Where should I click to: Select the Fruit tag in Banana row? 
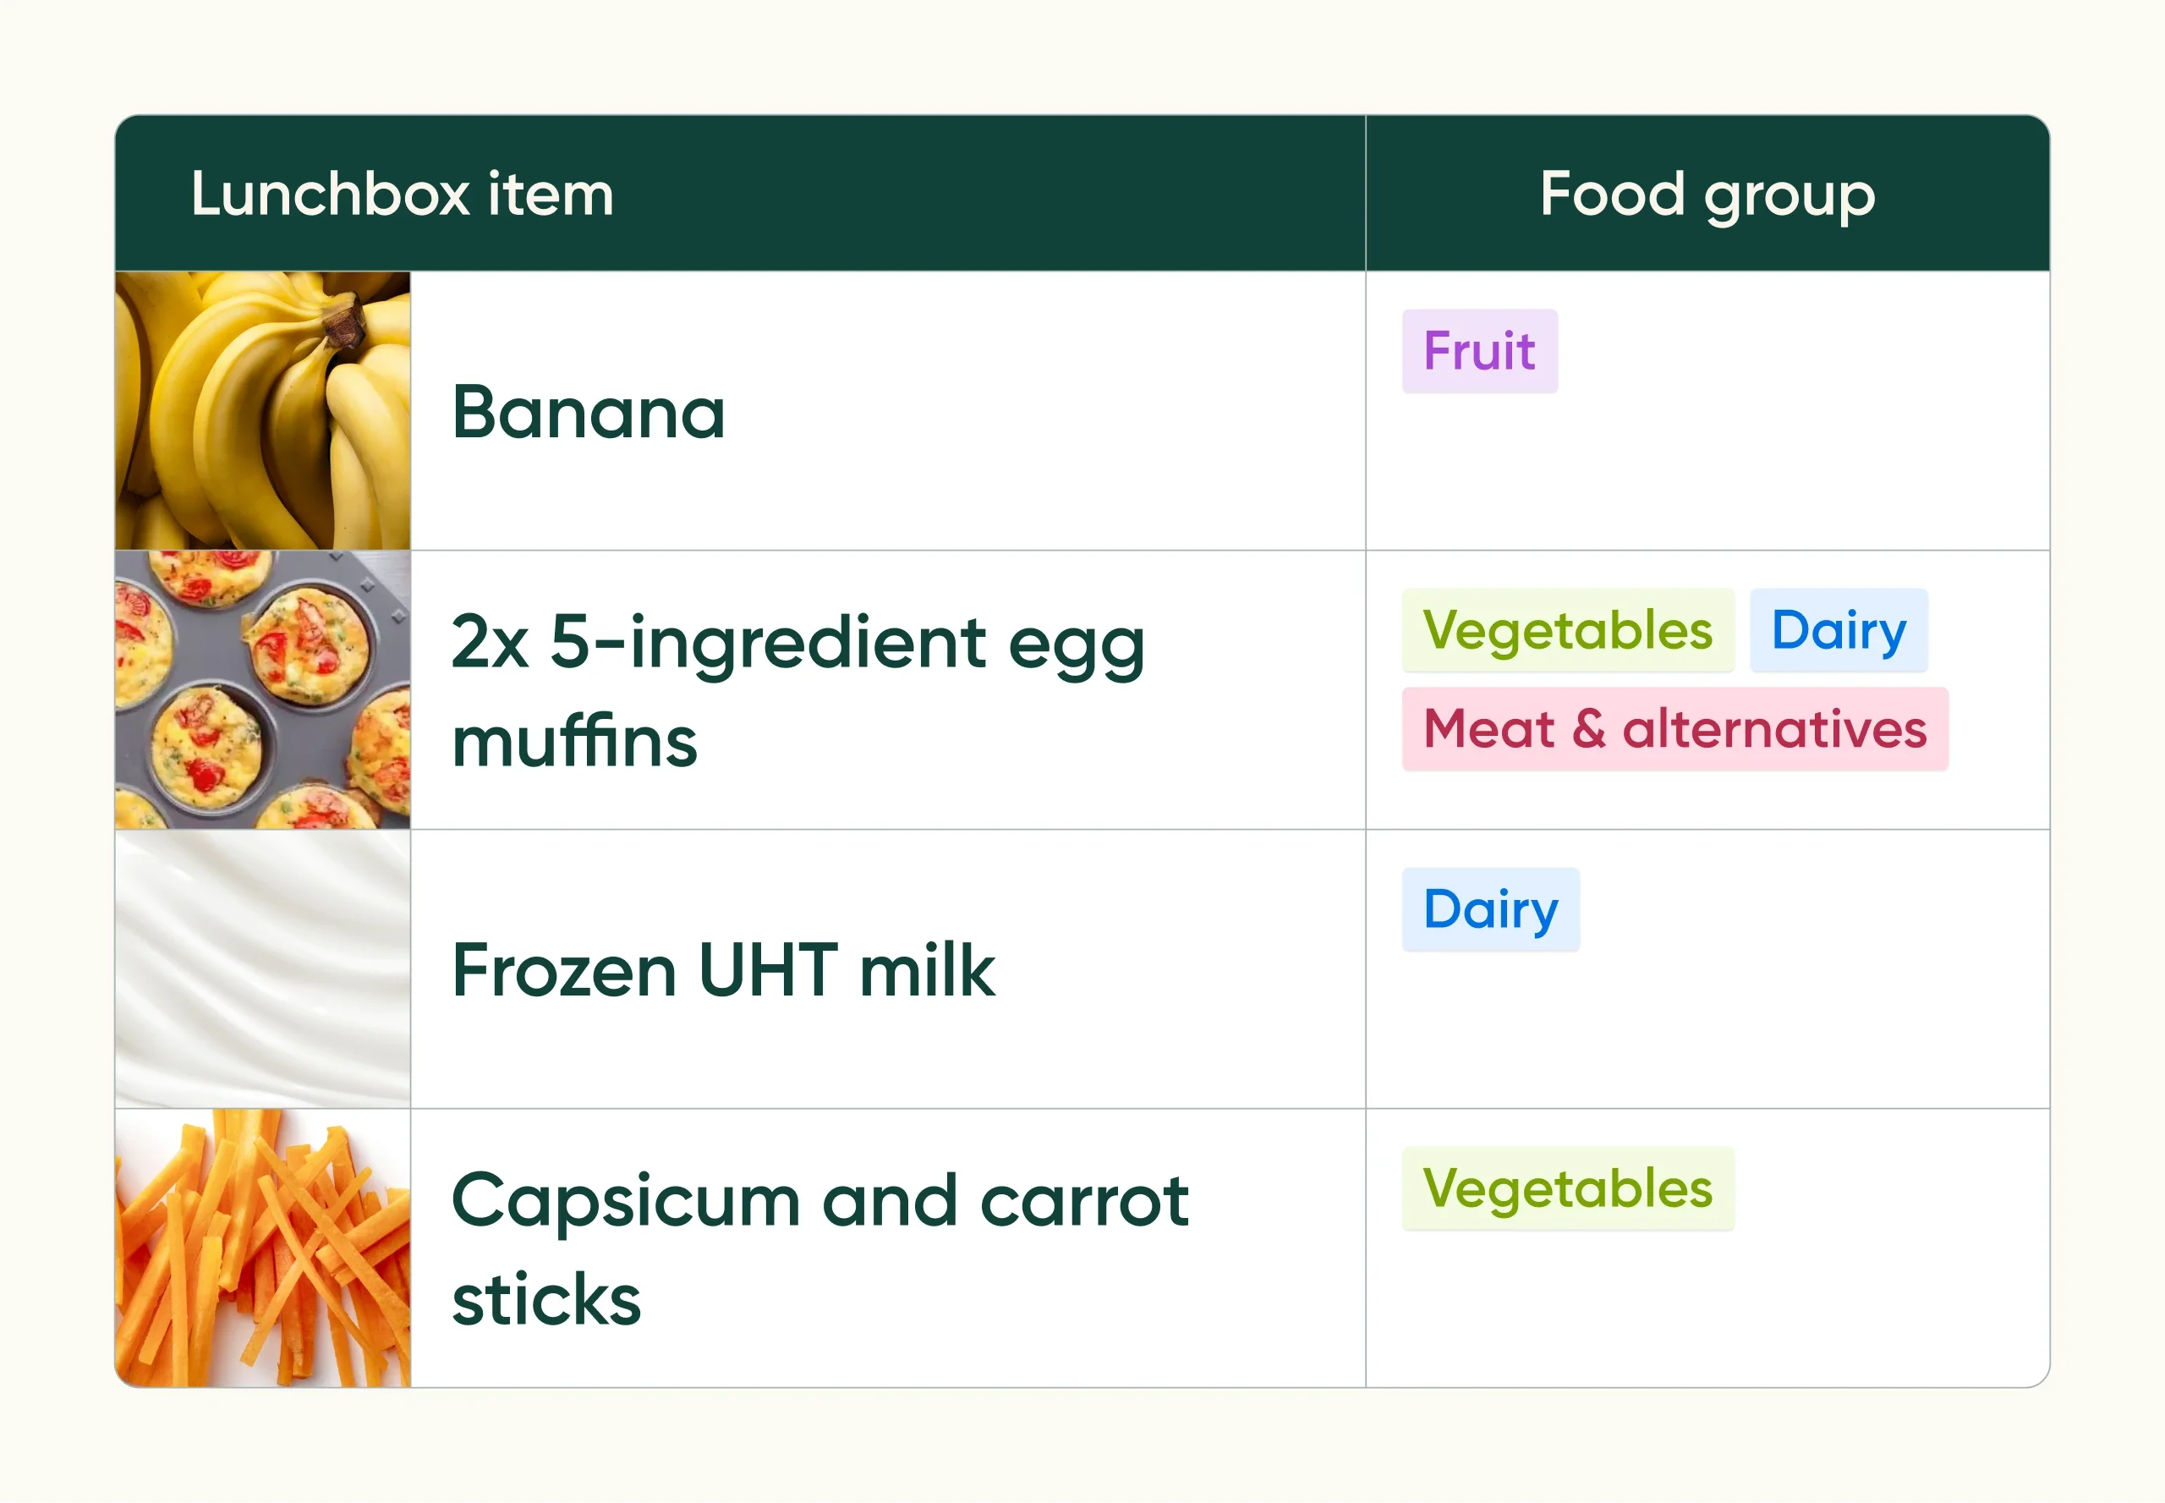coord(1478,351)
